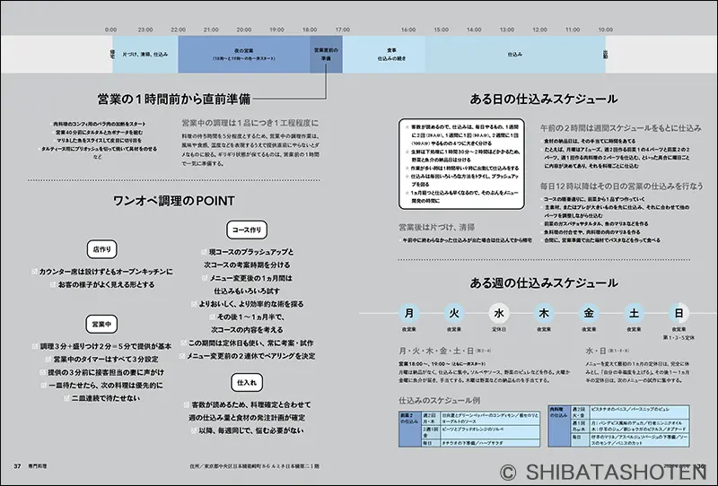The width and height of the screenshot is (718, 486).
Task: Click the コース作り pill label
Action: pyautogui.click(x=247, y=230)
